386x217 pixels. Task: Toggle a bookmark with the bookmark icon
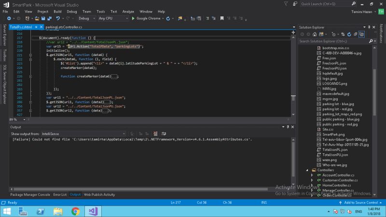coord(222,18)
